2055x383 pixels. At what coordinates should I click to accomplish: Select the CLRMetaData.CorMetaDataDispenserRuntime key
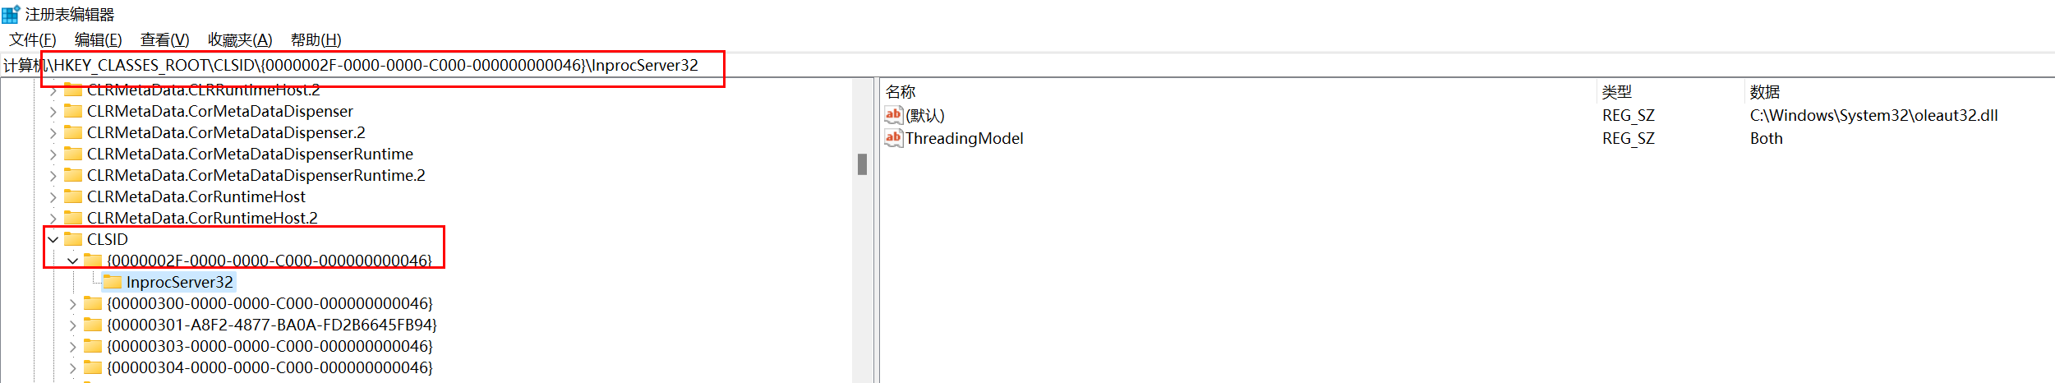[250, 154]
